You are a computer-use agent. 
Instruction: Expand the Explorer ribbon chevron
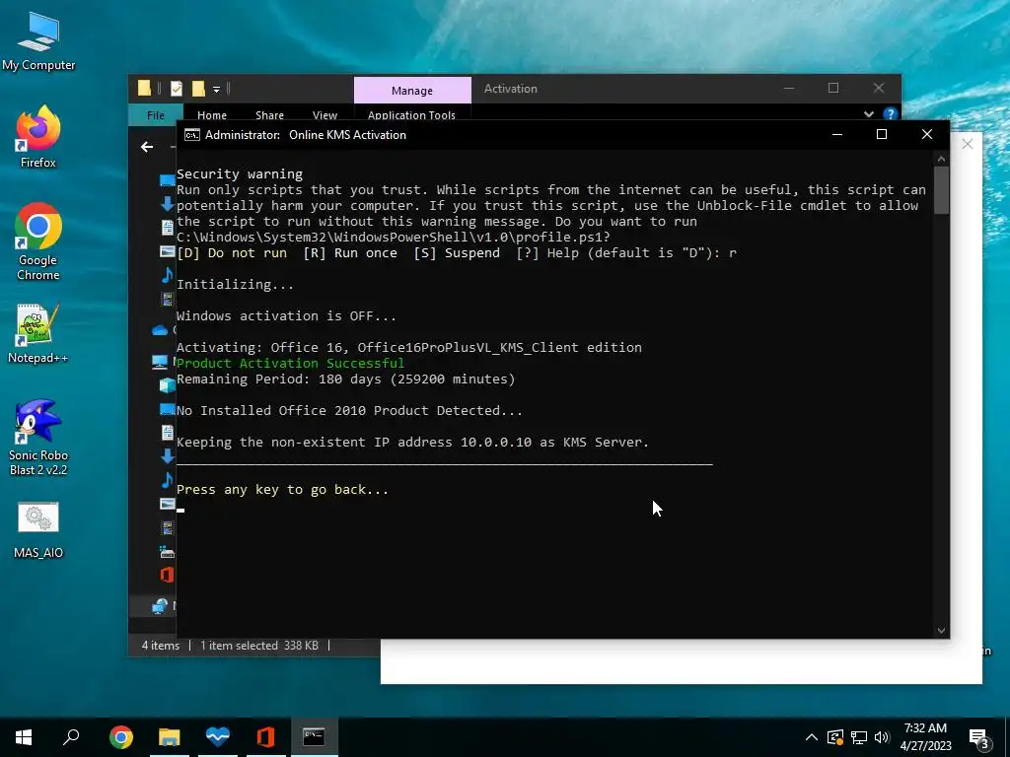click(869, 114)
